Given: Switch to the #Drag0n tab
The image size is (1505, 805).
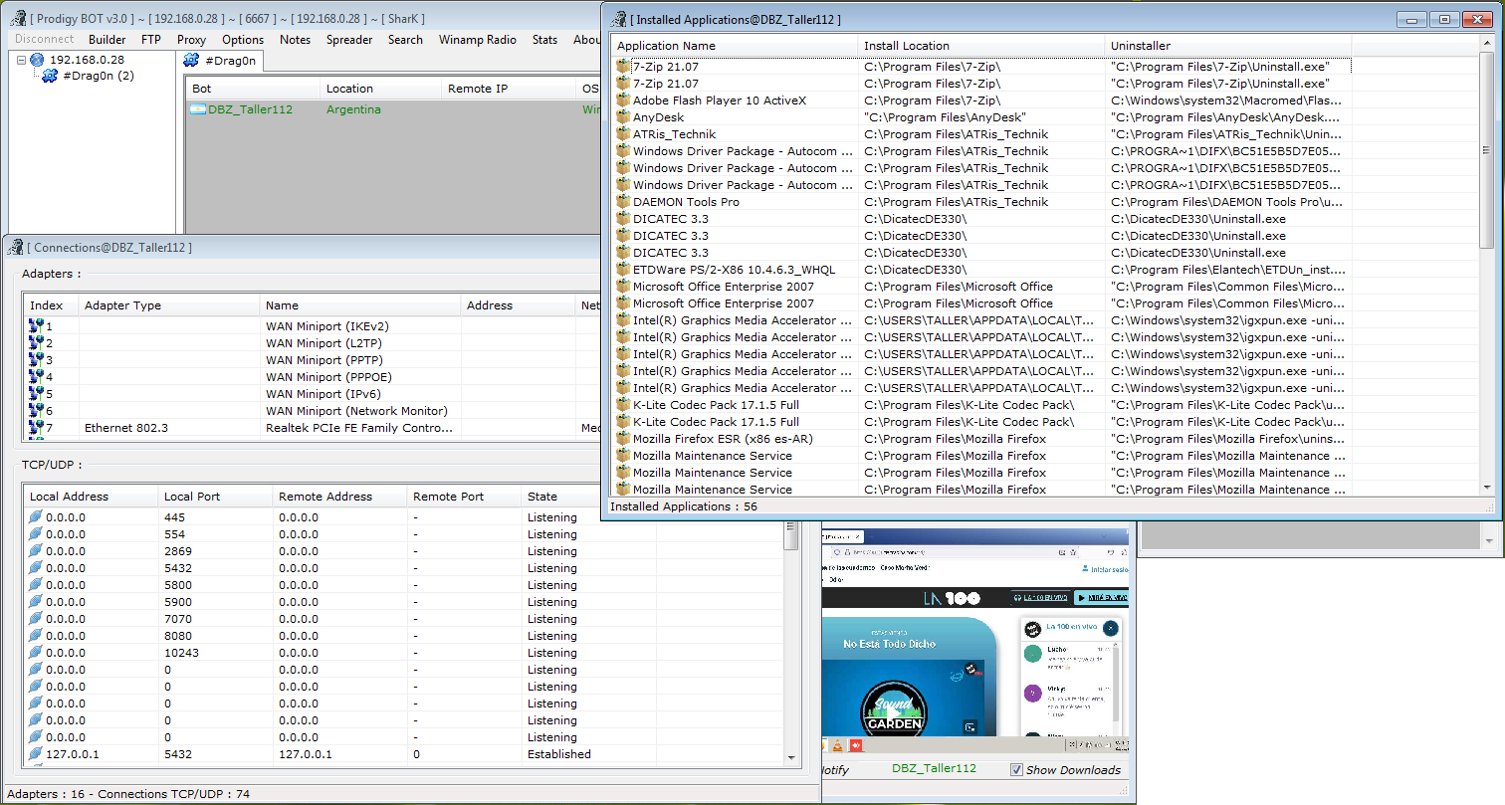Looking at the screenshot, I should point(222,62).
